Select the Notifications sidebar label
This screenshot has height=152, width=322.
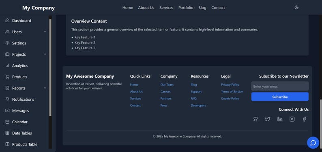tap(23, 99)
